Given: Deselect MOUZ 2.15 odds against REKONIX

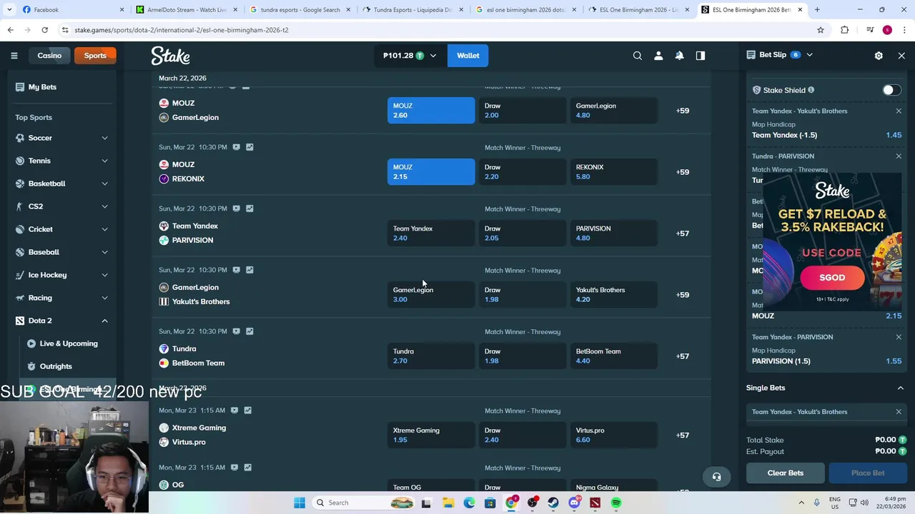Looking at the screenshot, I should coord(430,171).
